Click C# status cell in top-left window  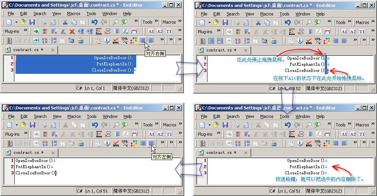(x=79, y=88)
